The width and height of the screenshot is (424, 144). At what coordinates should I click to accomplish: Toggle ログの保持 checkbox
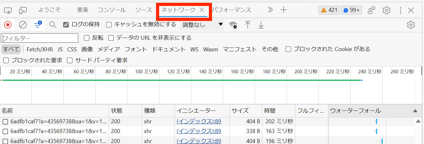66,24
